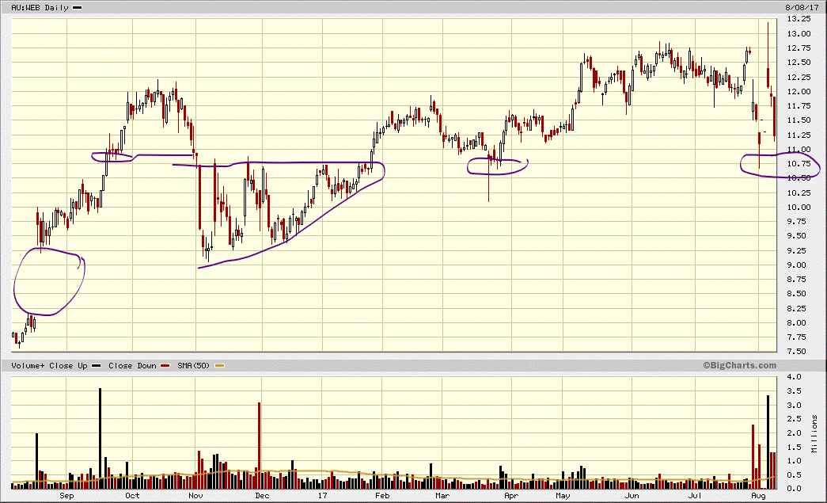Click the Volume+ Close Up legend label
The height and width of the screenshot is (503, 827).
click(x=49, y=365)
